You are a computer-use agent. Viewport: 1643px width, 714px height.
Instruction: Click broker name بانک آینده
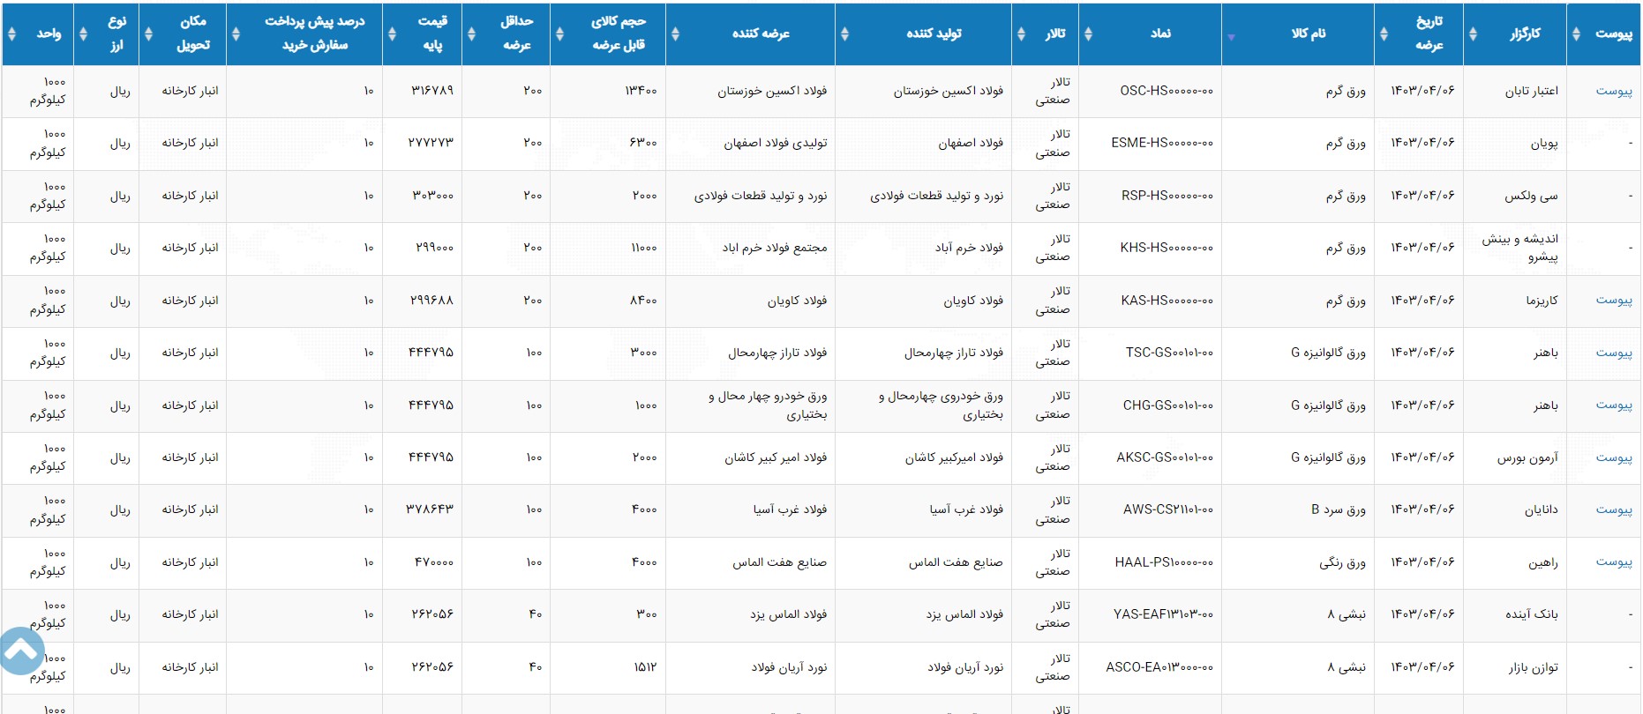1531,614
